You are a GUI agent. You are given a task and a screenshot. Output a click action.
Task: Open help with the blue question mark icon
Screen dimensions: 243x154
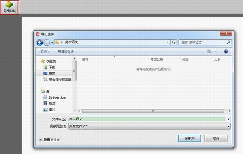click(x=226, y=51)
